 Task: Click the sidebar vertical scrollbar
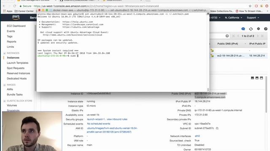pos(35,58)
